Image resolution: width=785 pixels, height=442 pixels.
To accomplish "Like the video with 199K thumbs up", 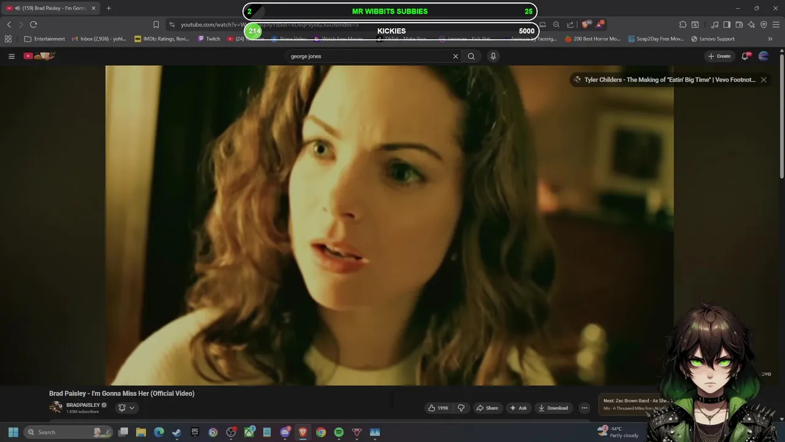I will [438, 408].
